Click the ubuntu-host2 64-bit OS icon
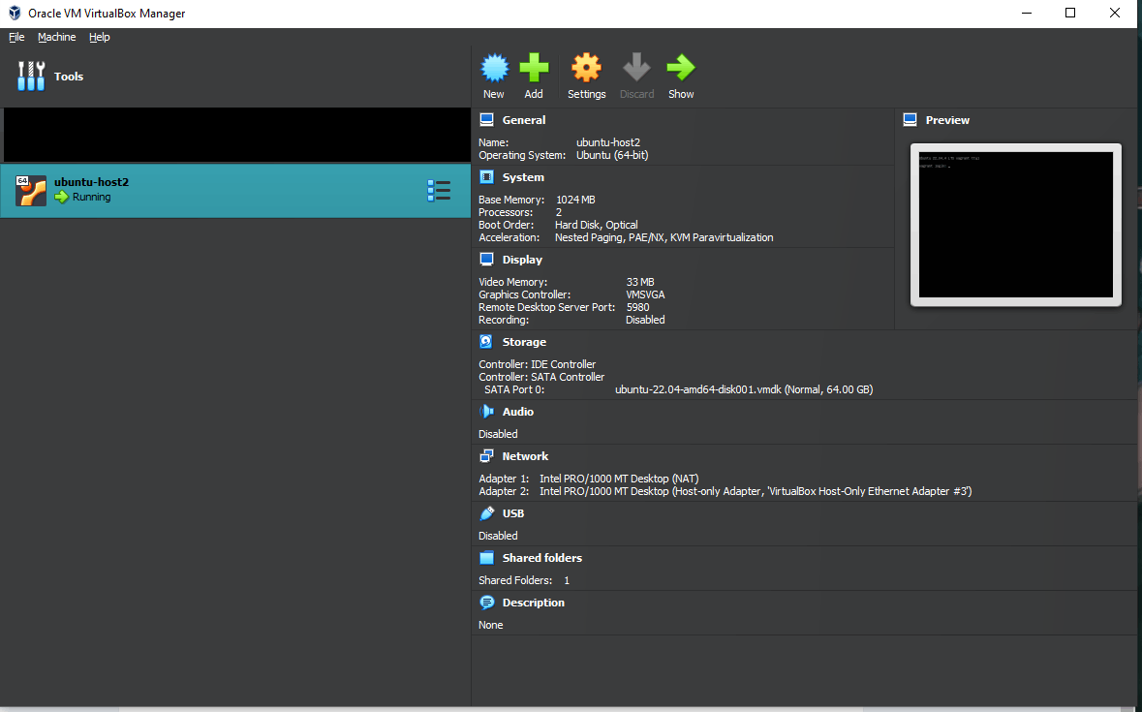 [31, 191]
